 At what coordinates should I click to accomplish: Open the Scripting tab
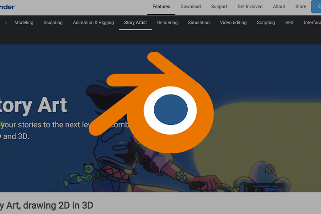pos(266,23)
